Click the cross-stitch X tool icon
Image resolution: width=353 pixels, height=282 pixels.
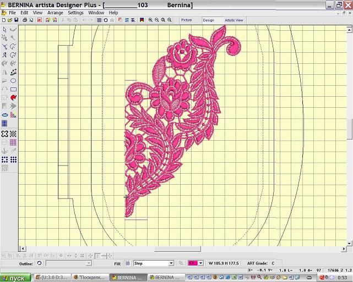(4, 134)
